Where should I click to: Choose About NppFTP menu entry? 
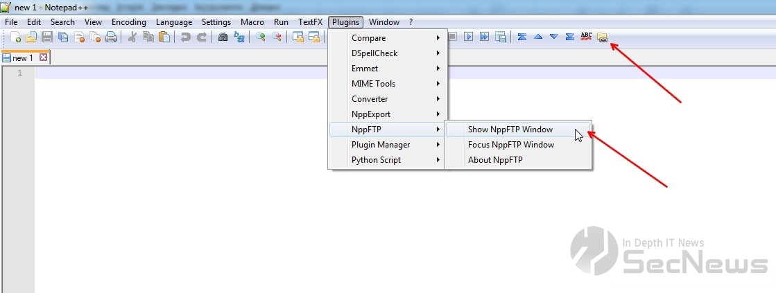pos(495,160)
